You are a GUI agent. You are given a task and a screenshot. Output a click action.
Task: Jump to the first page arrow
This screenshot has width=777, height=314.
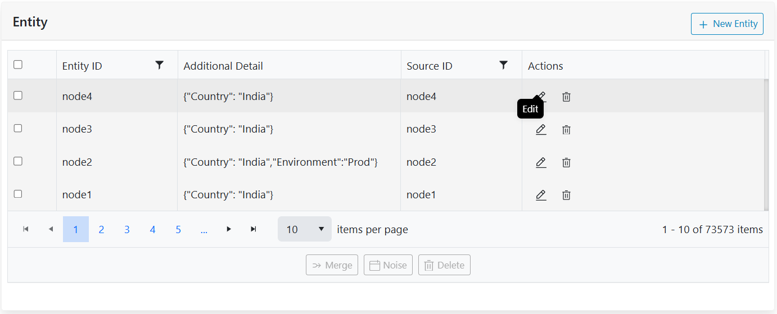pos(26,229)
